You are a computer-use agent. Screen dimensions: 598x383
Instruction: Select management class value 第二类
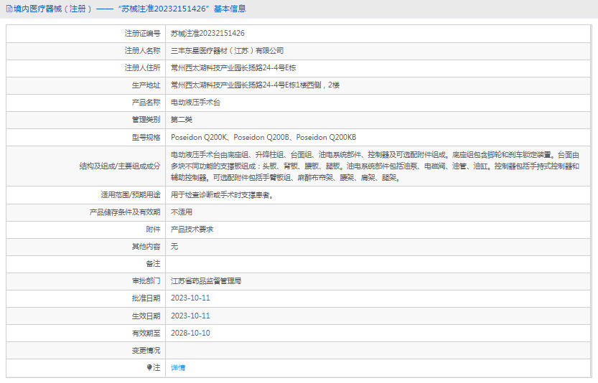click(x=182, y=120)
